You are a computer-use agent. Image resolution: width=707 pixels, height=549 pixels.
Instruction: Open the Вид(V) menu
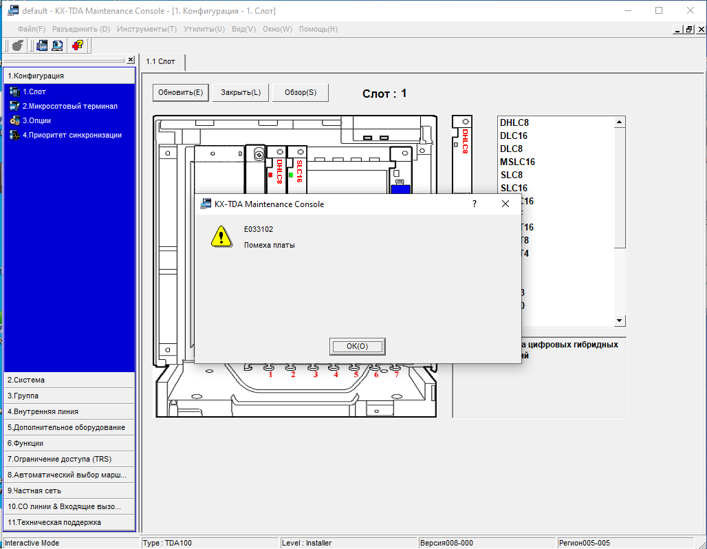(x=244, y=29)
